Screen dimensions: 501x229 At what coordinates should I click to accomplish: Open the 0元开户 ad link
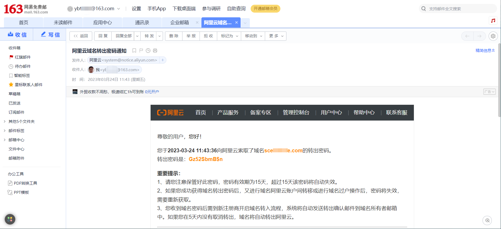pyautogui.click(x=152, y=92)
